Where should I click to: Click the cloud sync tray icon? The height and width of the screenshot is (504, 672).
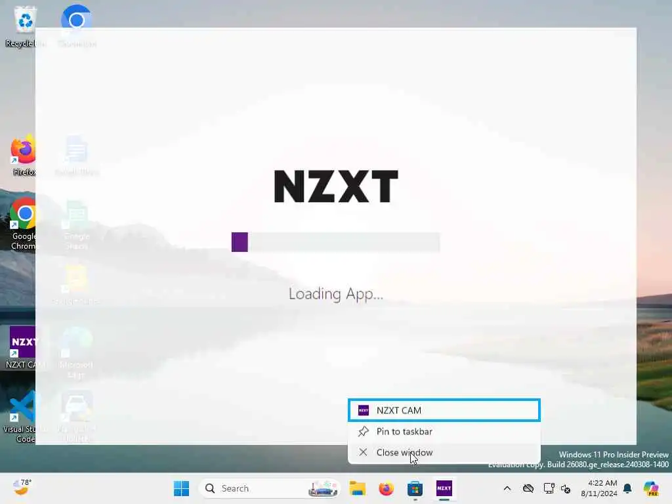pyautogui.click(x=528, y=488)
